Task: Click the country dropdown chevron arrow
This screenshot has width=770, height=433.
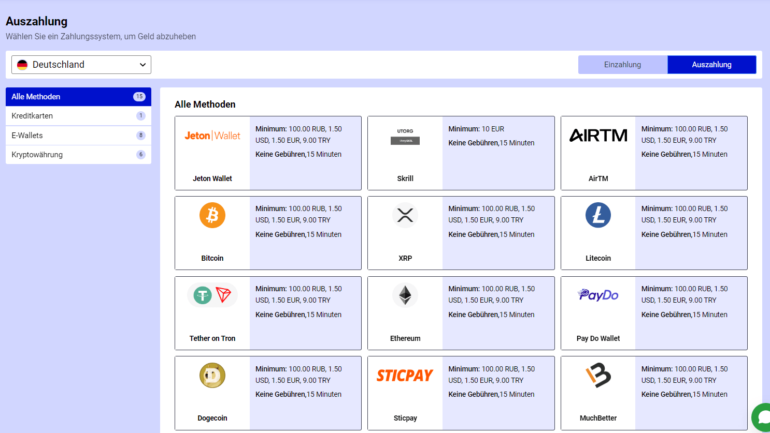Action: coord(142,65)
